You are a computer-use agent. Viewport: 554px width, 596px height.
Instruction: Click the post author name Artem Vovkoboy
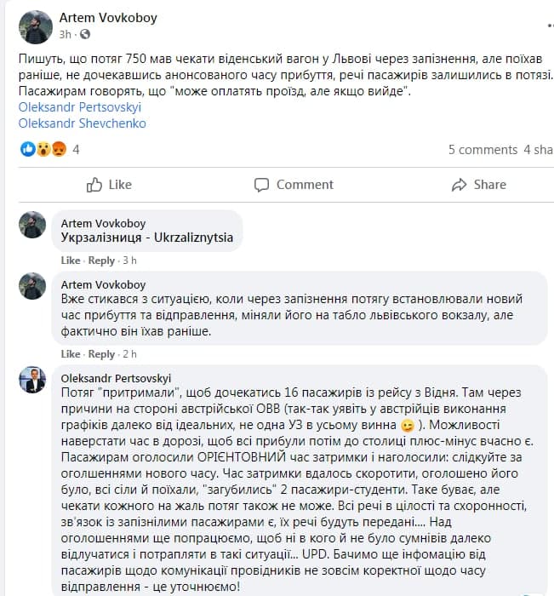pos(108,17)
